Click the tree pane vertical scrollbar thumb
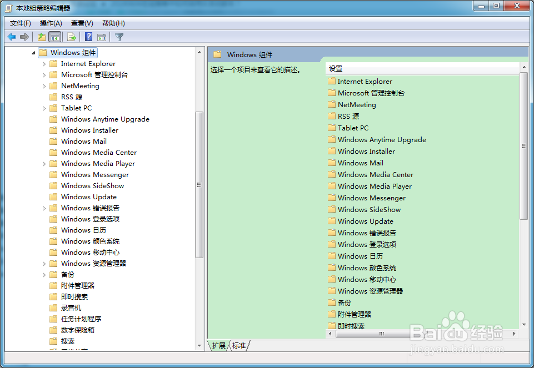Viewport: 534px width, 368px height. (199, 185)
